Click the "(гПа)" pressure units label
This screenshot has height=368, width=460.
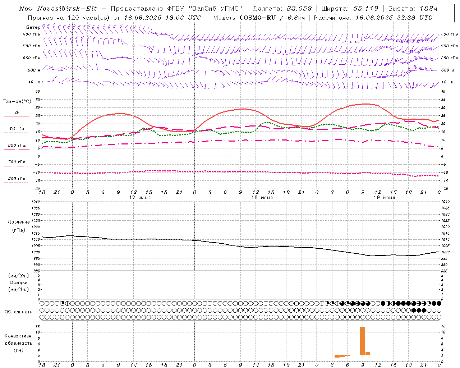click(19, 230)
